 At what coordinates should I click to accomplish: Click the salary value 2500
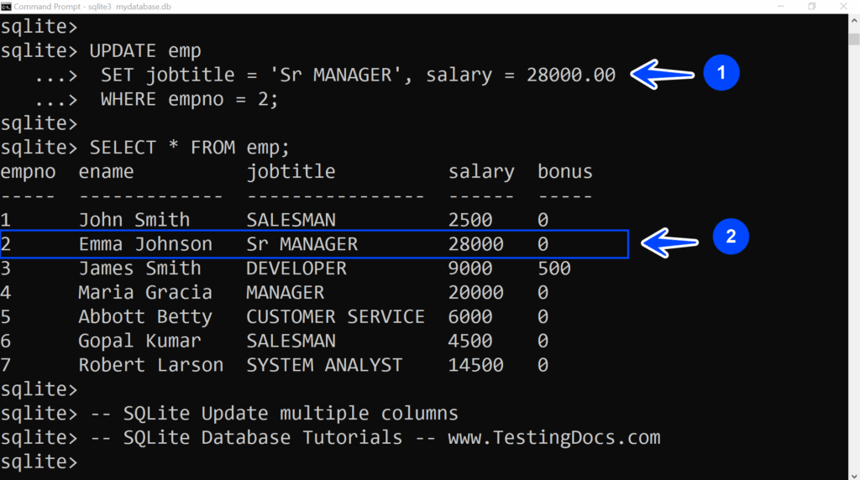470,220
